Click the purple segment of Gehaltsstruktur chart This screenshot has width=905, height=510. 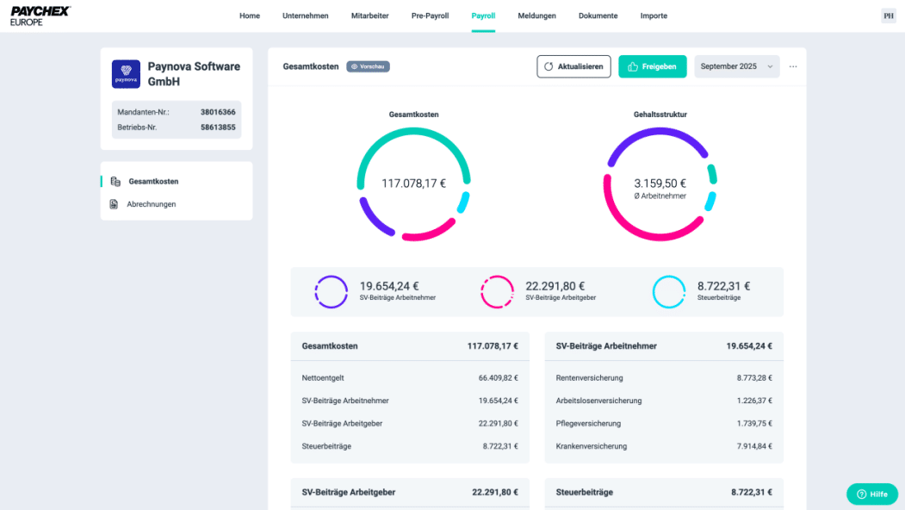659,131
